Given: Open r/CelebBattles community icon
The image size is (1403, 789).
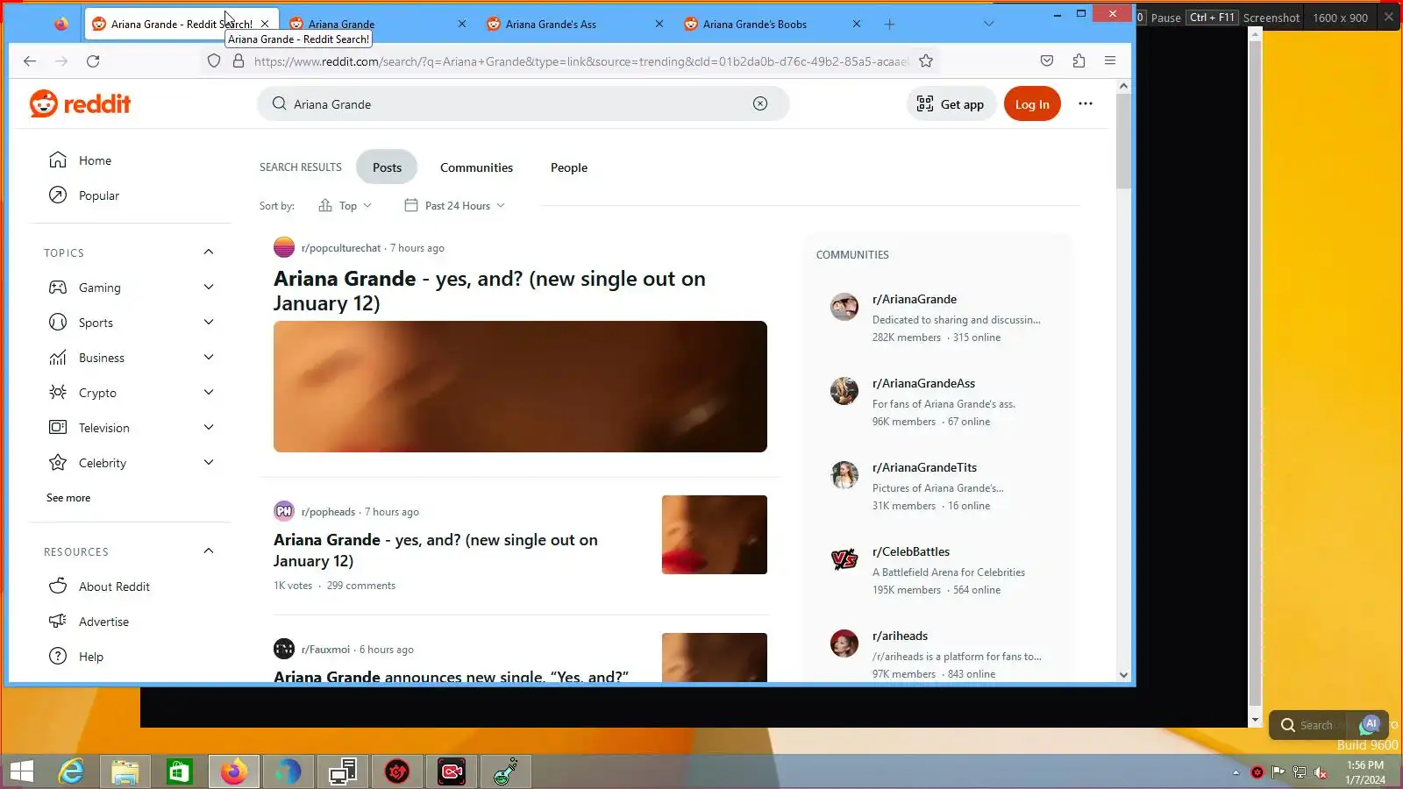Looking at the screenshot, I should [844, 559].
